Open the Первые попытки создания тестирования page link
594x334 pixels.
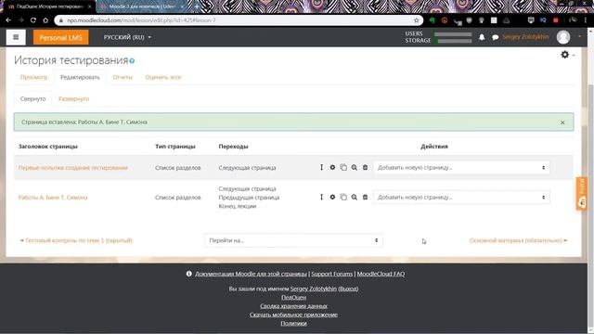click(x=72, y=168)
